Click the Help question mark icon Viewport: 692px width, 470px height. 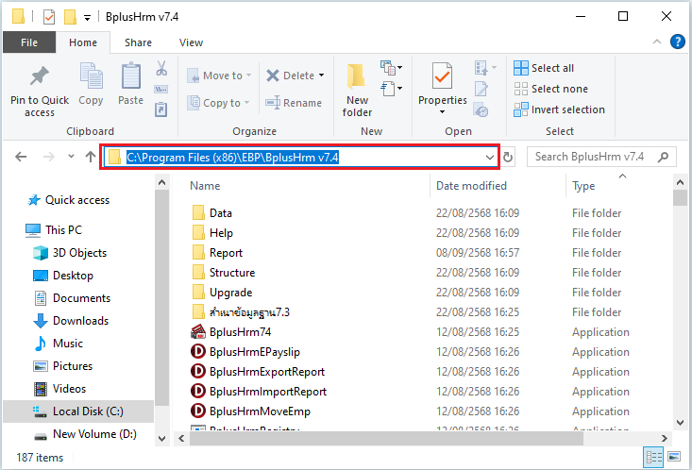click(x=677, y=42)
